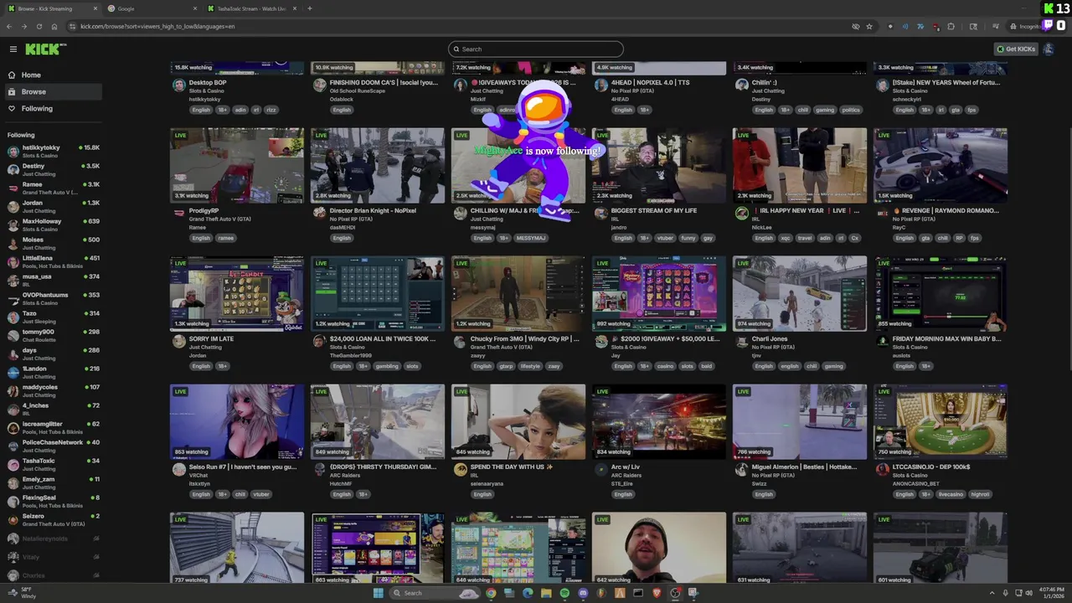The height and width of the screenshot is (603, 1072).
Task: Open BIGGEST STREAM OF MY LIFE thumbnail
Action: (659, 165)
